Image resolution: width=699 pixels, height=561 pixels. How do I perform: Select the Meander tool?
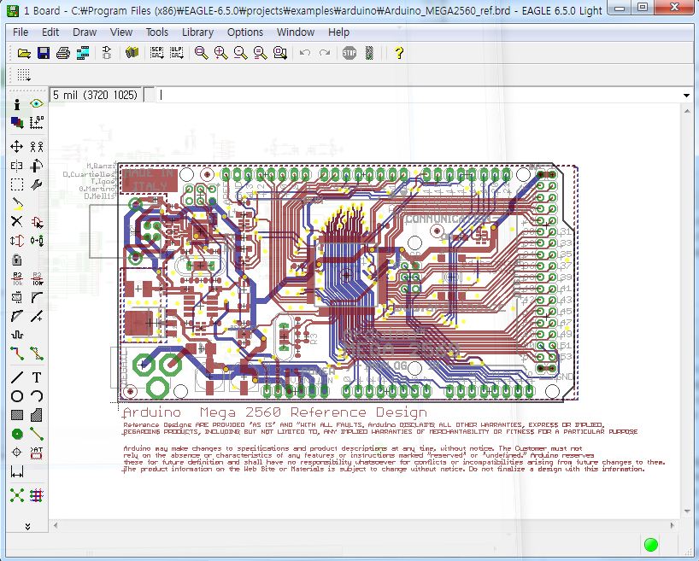pyautogui.click(x=17, y=335)
